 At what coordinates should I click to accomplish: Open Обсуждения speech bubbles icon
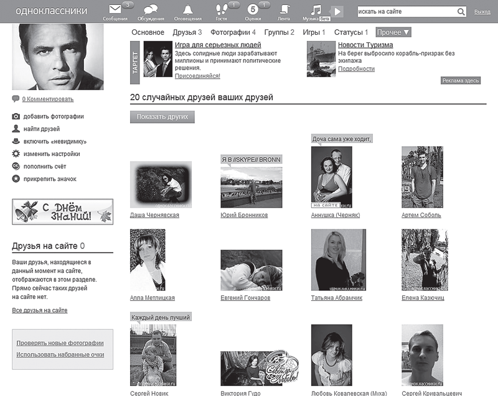[x=151, y=9]
